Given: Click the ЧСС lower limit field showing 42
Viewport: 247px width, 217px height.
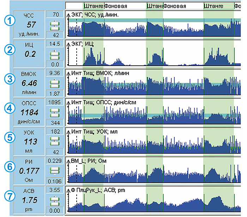Looking at the screenshot, I should point(55,35).
